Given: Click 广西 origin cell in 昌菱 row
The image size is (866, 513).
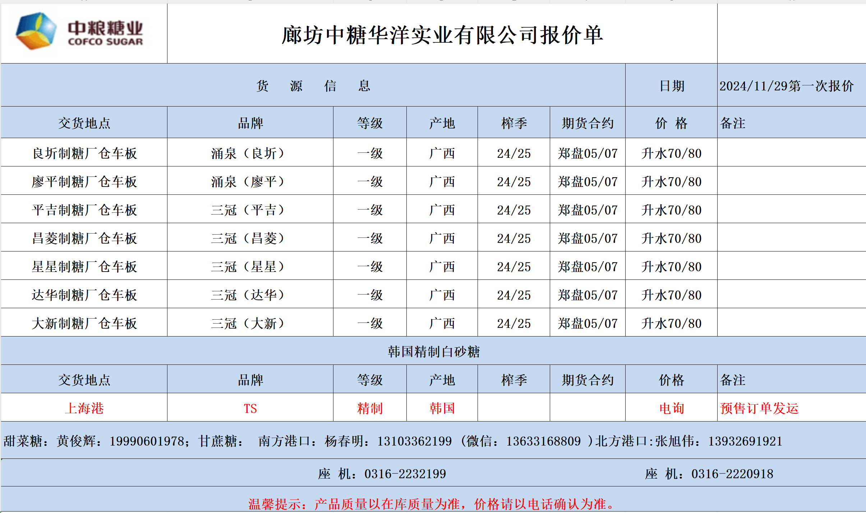Looking at the screenshot, I should (x=442, y=238).
